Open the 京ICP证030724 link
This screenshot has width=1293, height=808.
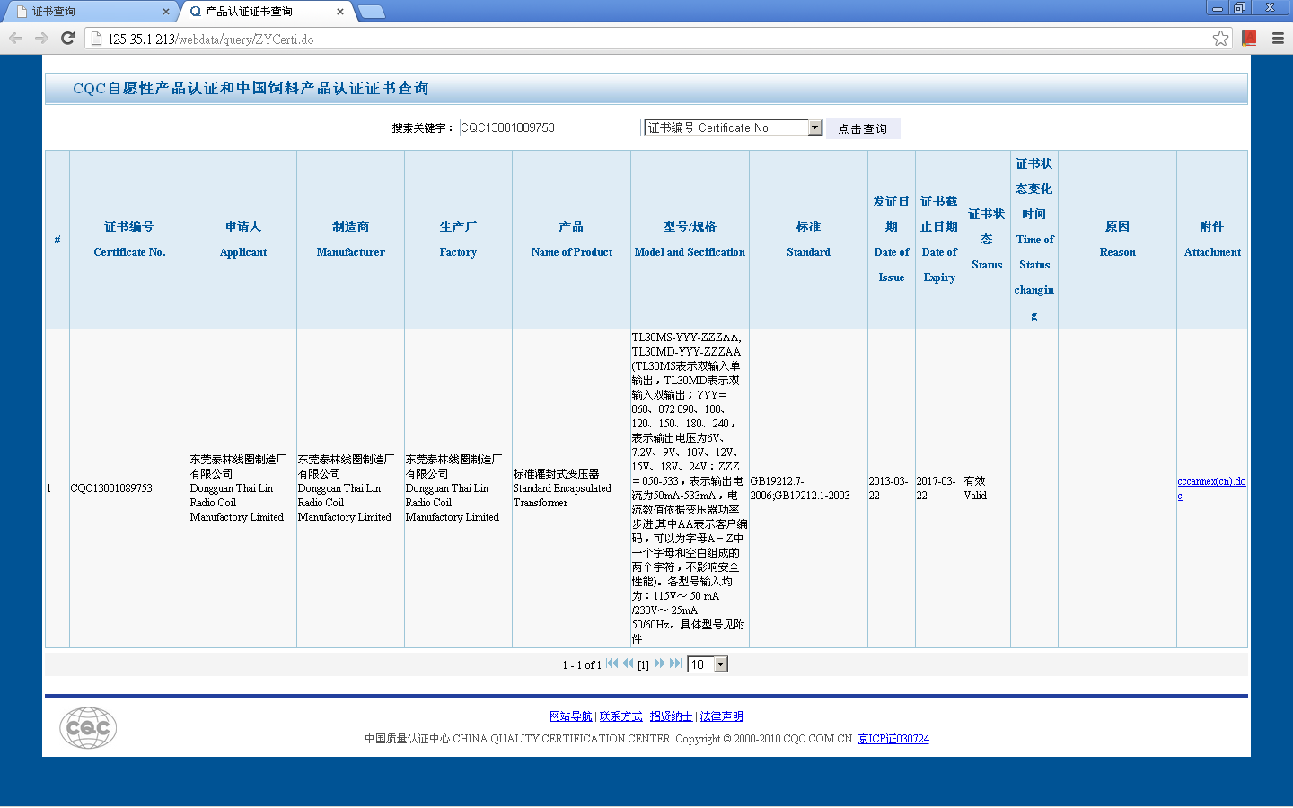coord(893,739)
